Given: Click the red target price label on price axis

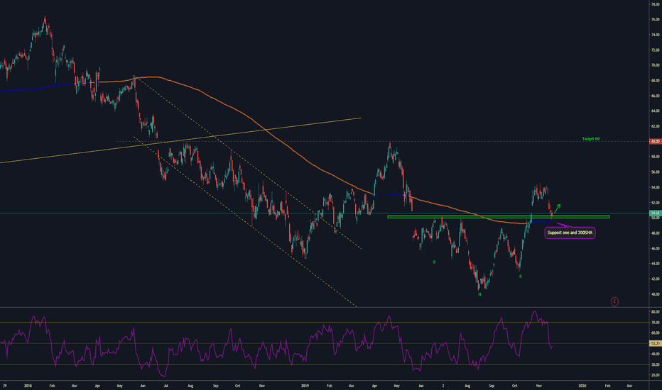Looking at the screenshot, I should pos(656,141).
